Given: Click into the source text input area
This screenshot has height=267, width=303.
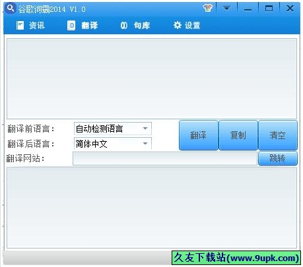Looking at the screenshot, I should (x=152, y=79).
